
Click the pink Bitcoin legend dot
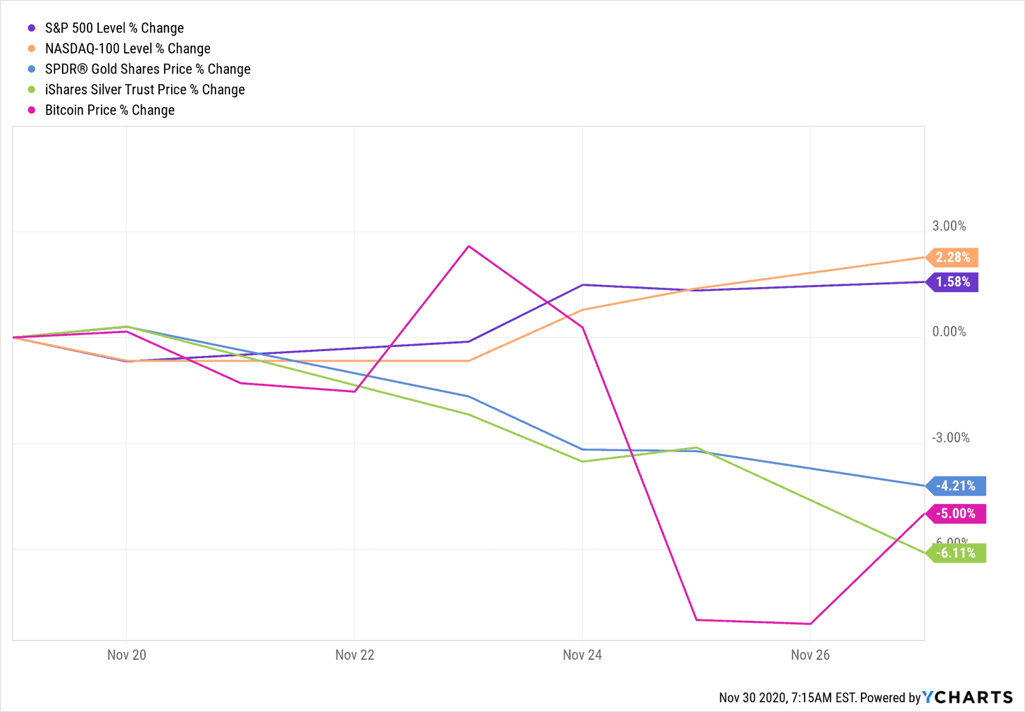click(x=31, y=111)
